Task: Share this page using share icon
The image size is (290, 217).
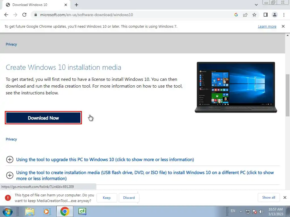Action: coord(245,15)
